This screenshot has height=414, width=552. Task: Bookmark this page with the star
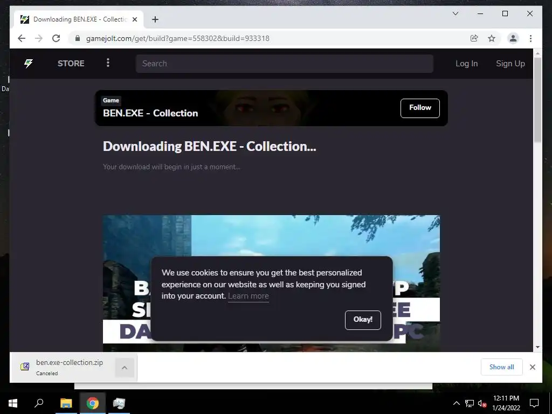[492, 38]
